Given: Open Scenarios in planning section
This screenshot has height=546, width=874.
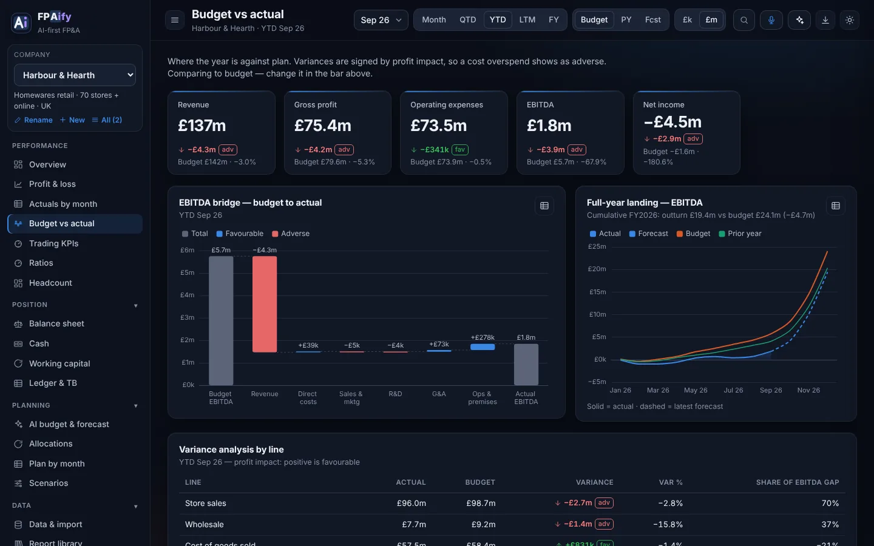Looking at the screenshot, I should (75, 483).
